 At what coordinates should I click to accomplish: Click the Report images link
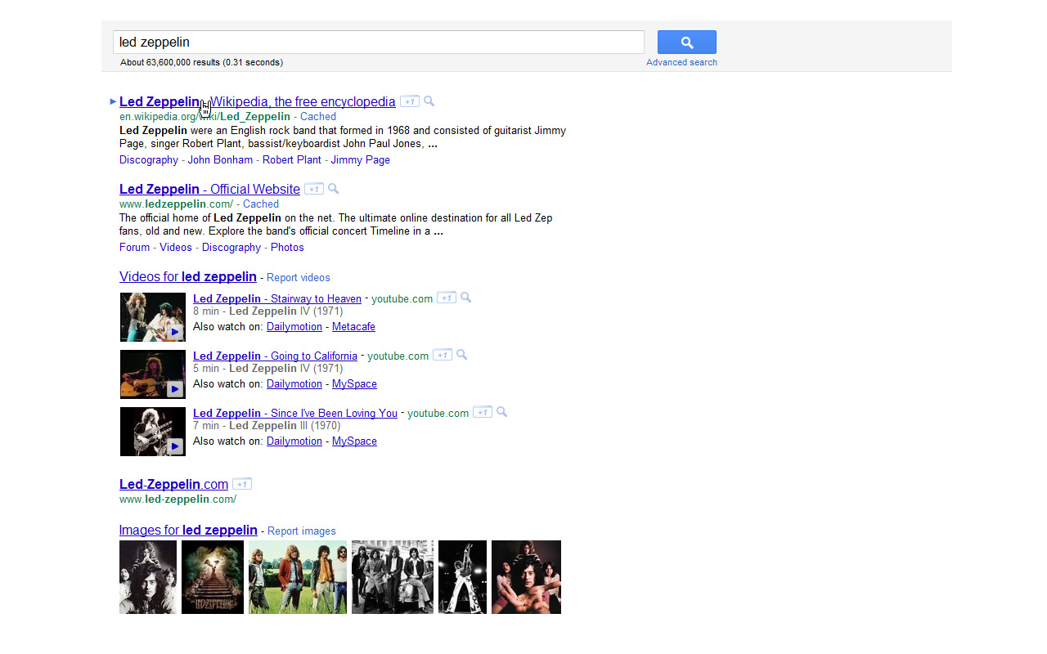302,531
